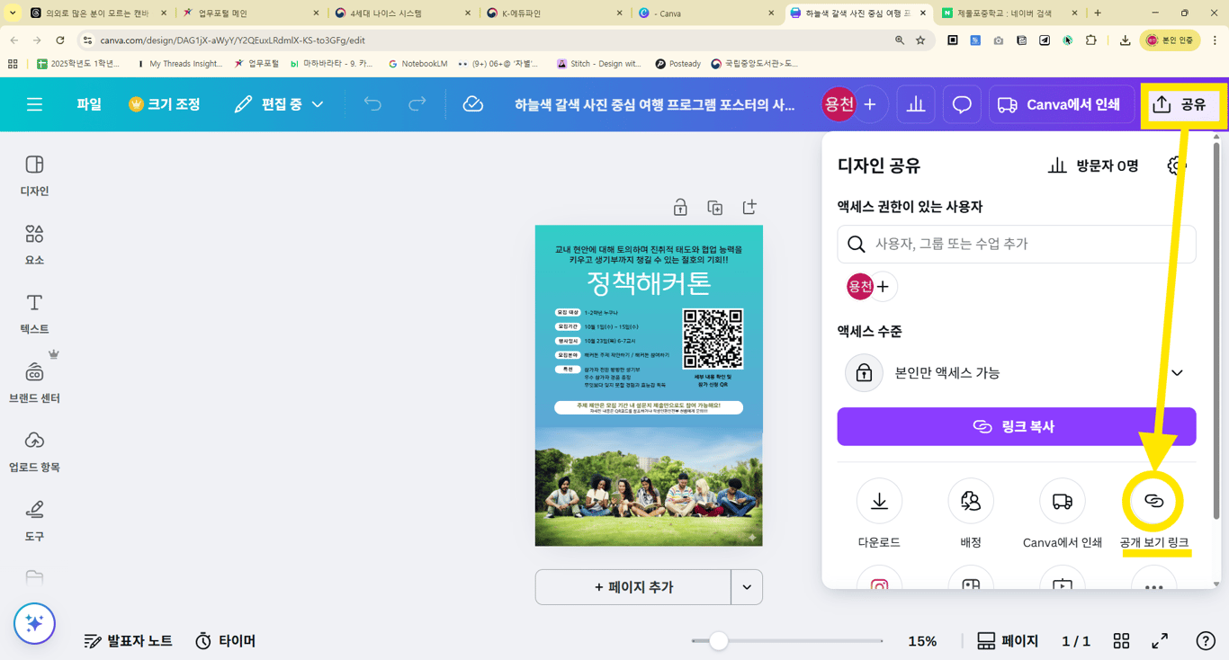Open the 디자인 panel in the sidebar

point(34,175)
